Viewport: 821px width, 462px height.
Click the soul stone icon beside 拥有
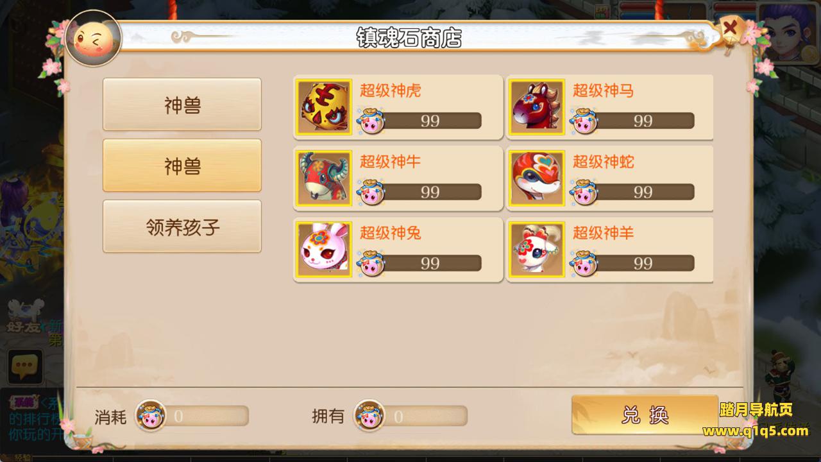point(369,415)
